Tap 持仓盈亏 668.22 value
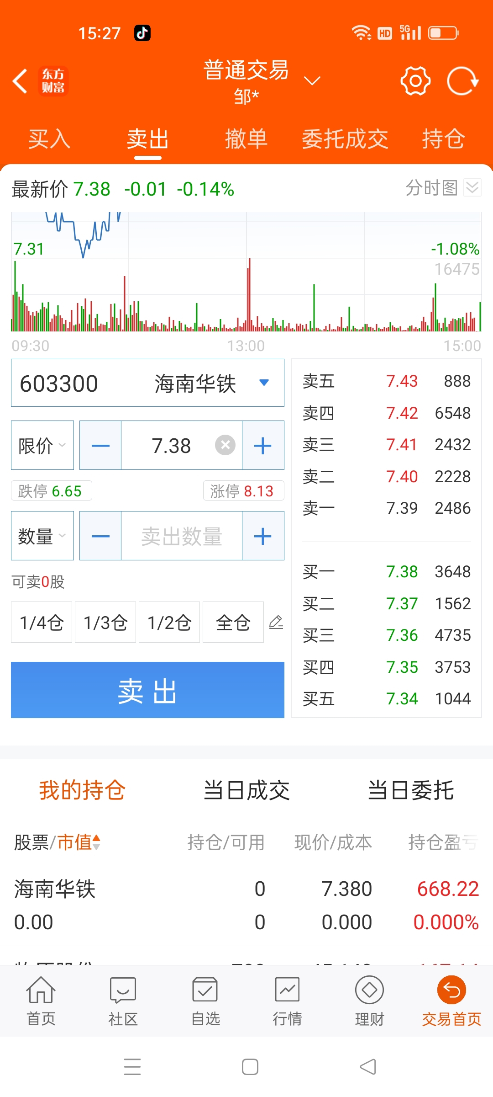Screen dimensions: 493x1097 pyautogui.click(x=448, y=889)
